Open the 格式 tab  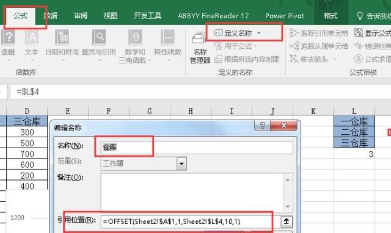(x=331, y=16)
